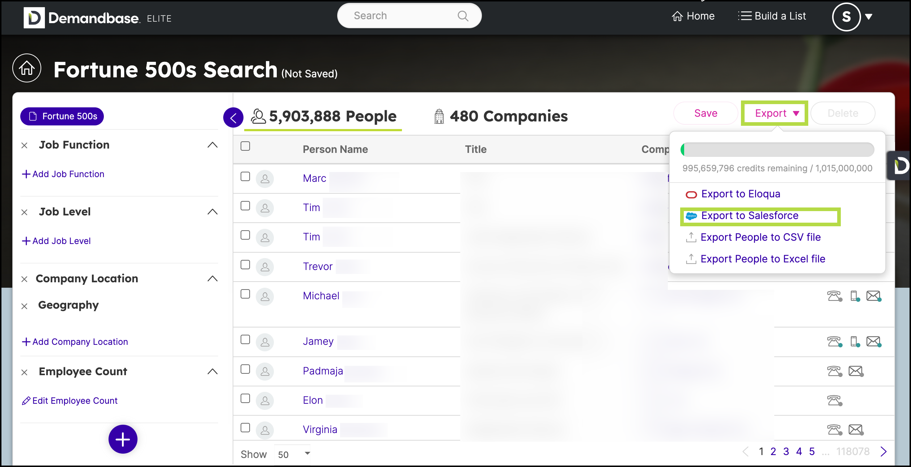This screenshot has width=911, height=467.
Task: Select the Fortune 500s list pill
Action: click(62, 116)
